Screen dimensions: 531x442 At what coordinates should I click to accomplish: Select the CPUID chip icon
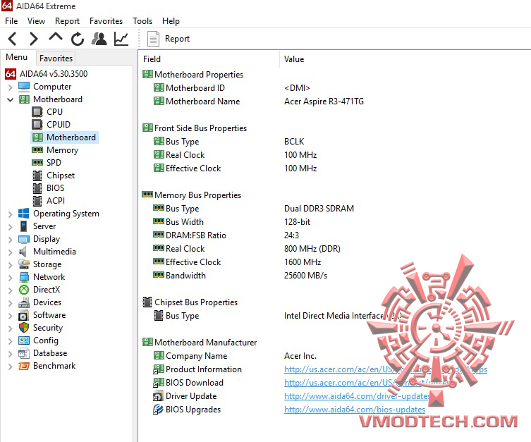[37, 125]
